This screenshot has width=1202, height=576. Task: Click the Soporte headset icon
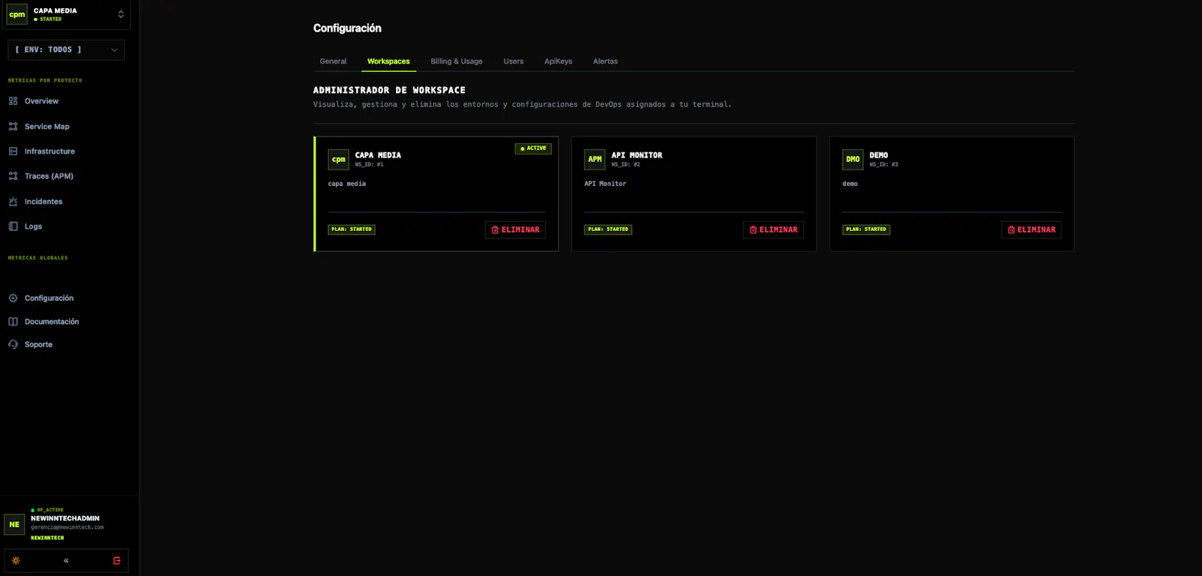point(13,345)
